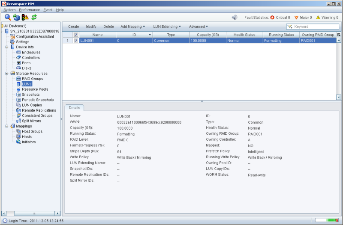
Task: Click the Initiators icon
Action: 18,142
